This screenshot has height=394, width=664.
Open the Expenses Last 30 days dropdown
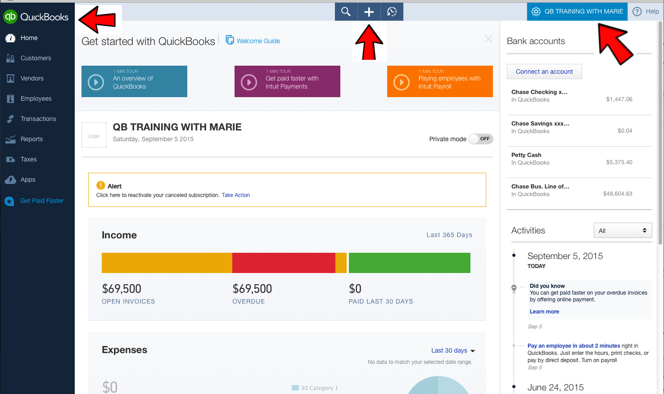coord(453,350)
